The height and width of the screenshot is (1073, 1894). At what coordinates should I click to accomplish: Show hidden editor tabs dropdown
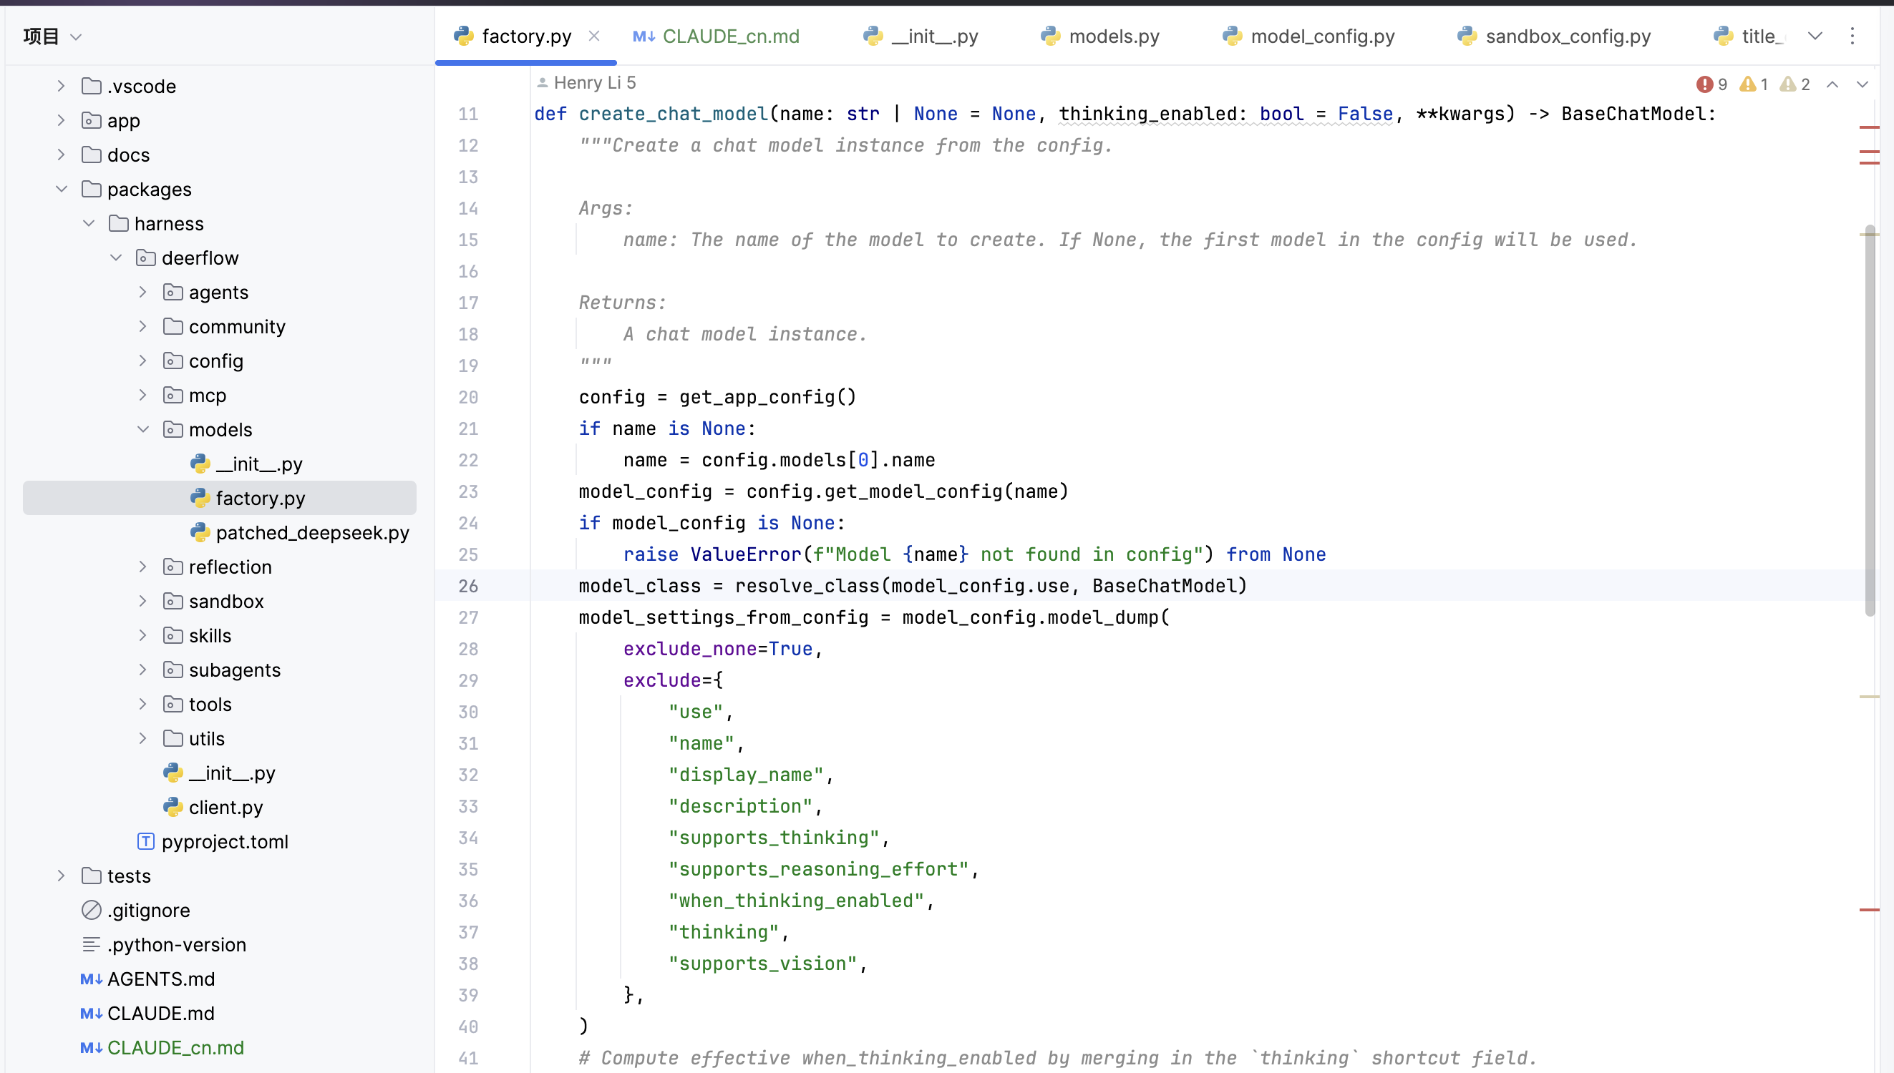point(1815,36)
